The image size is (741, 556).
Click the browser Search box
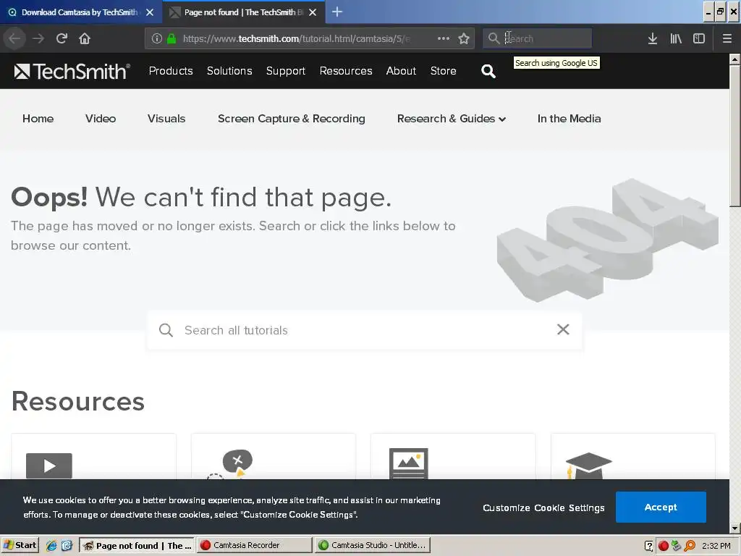(x=537, y=38)
